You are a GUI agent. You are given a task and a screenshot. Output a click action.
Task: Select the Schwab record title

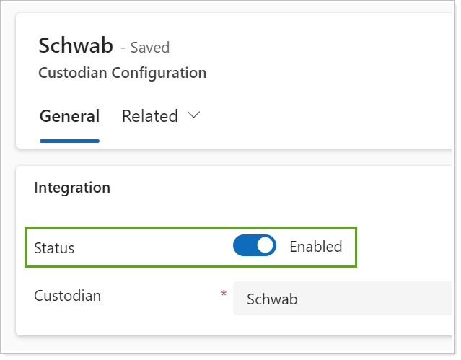click(75, 46)
